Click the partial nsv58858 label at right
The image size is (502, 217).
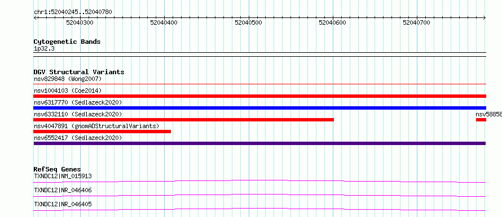coord(488,114)
